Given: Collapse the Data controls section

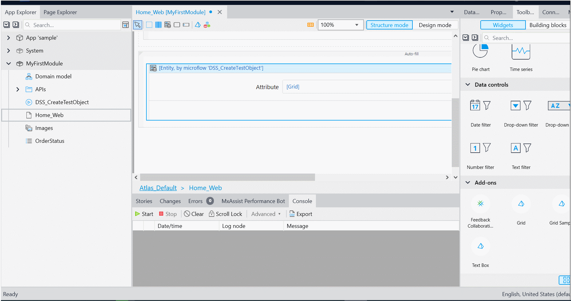Looking at the screenshot, I should (468, 85).
